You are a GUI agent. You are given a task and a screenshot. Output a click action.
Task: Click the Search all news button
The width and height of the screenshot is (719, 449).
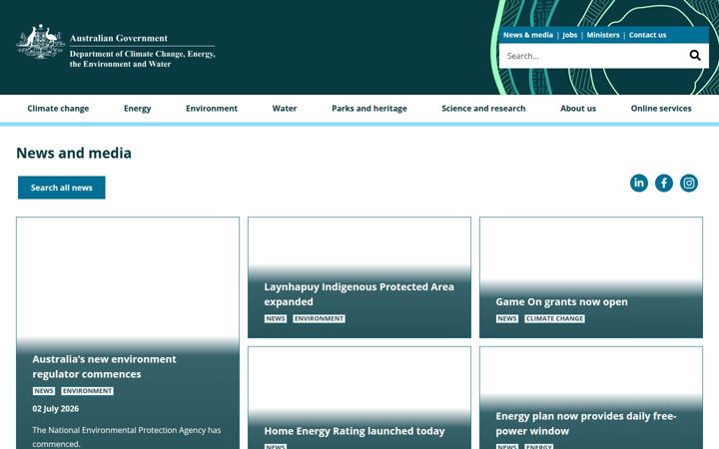[x=62, y=188]
